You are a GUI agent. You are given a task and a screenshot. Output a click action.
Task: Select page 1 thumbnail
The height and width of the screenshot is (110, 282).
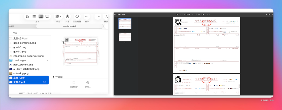(x=125, y=24)
